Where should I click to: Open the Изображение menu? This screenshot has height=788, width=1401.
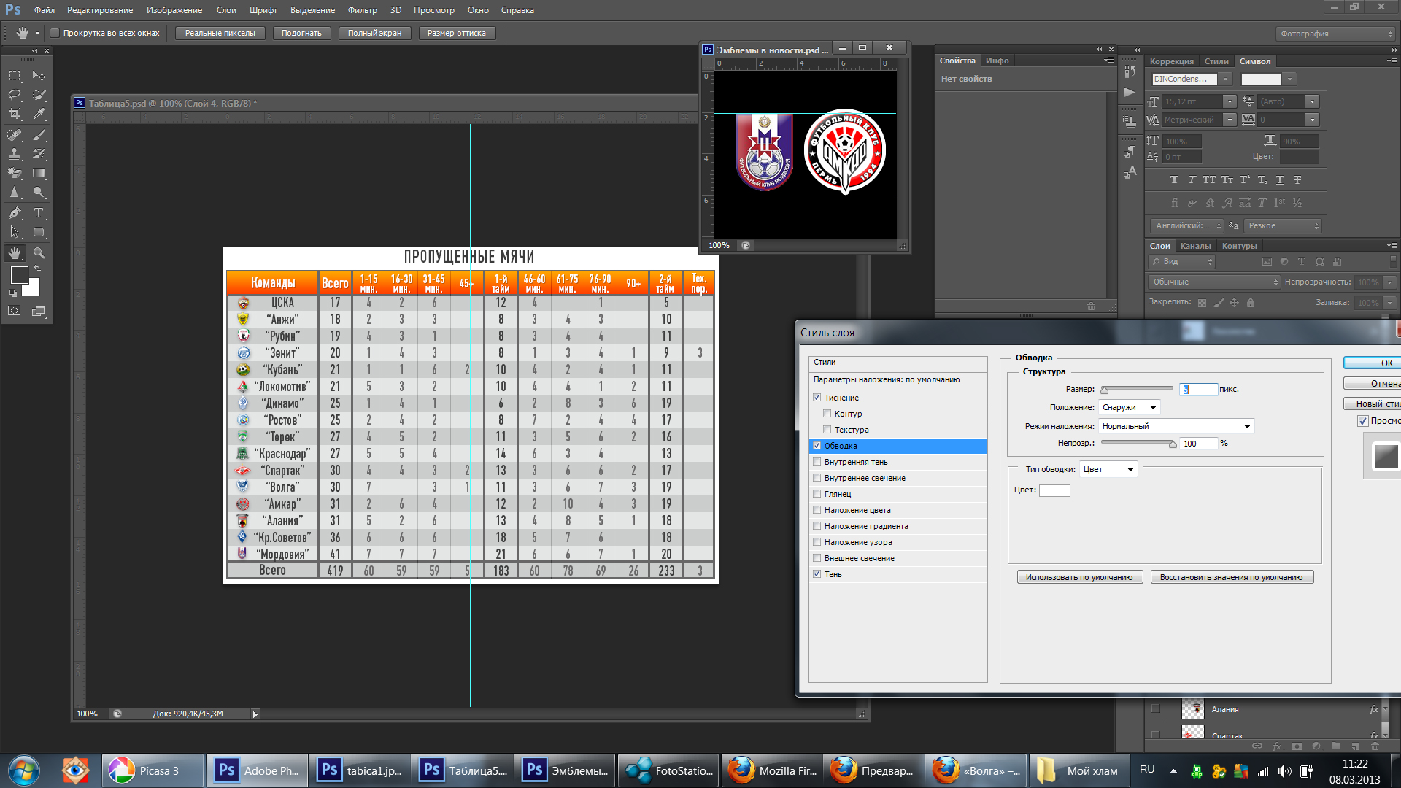174,10
